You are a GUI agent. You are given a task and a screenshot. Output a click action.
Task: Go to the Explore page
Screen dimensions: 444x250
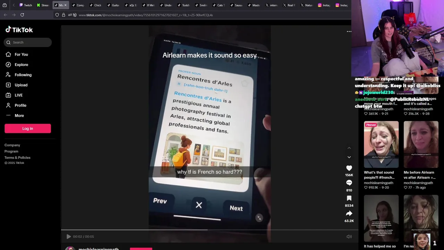tap(21, 65)
